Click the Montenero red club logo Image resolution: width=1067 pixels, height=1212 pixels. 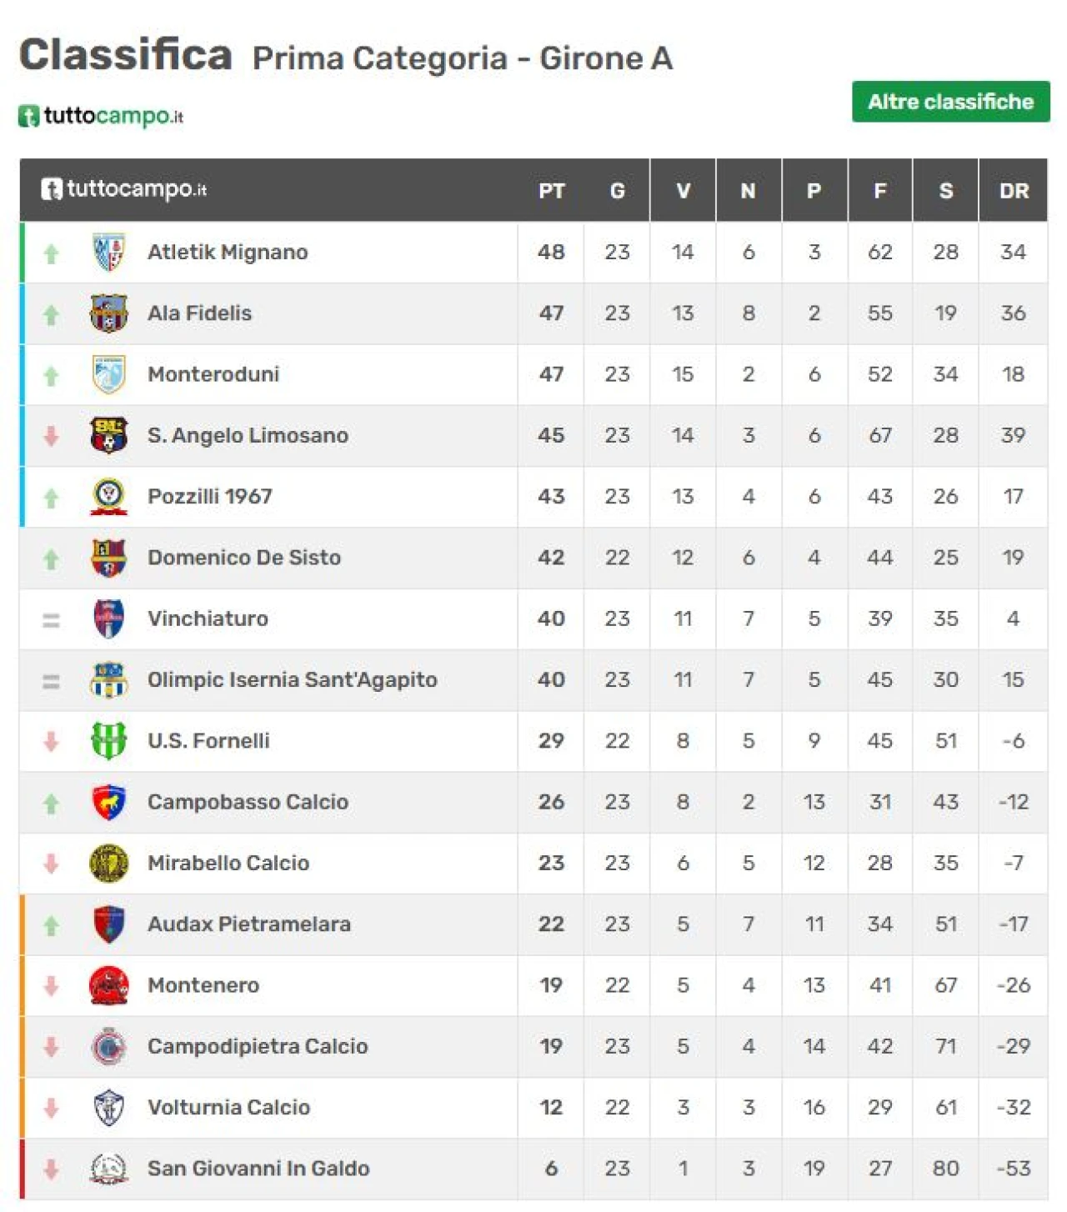pyautogui.click(x=108, y=985)
